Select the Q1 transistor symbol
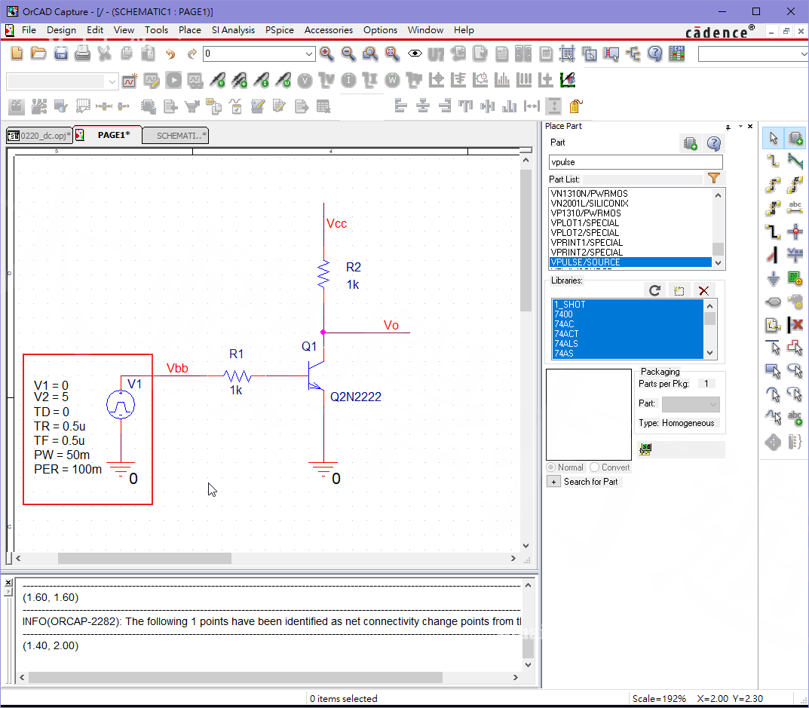The width and height of the screenshot is (809, 708). pyautogui.click(x=316, y=376)
